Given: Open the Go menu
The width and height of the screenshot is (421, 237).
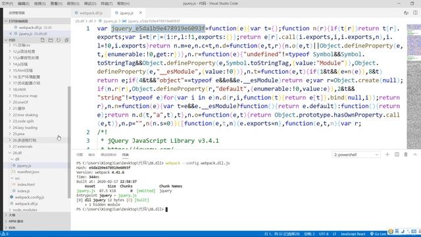Looking at the screenshot, I should click(73, 3).
